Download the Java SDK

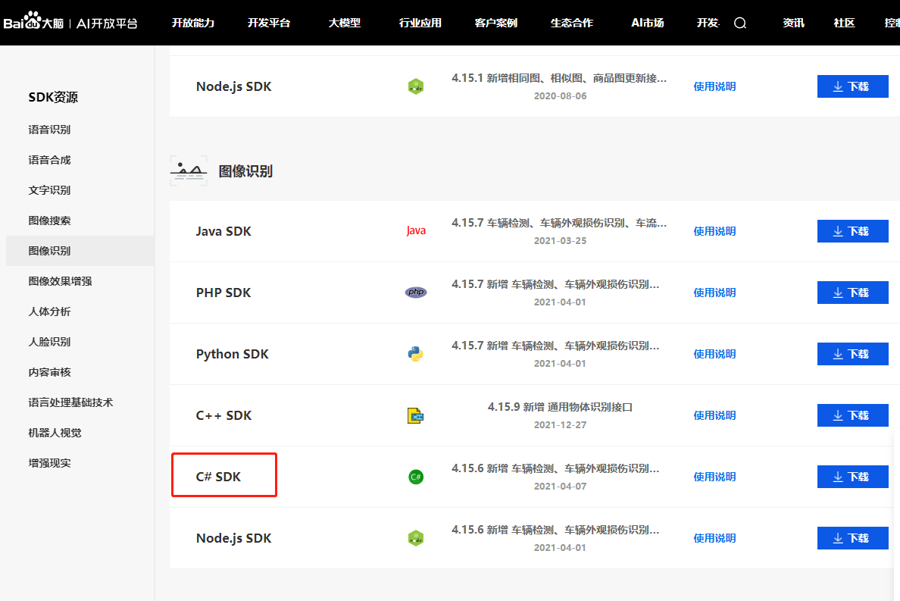coord(852,231)
